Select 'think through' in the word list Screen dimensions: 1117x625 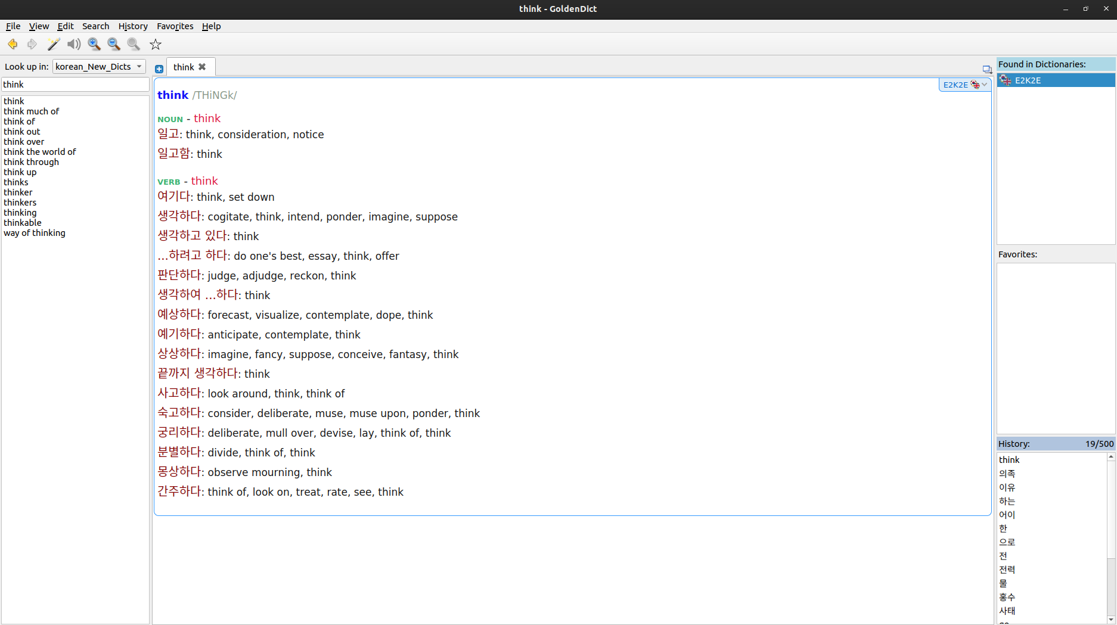pos(32,162)
